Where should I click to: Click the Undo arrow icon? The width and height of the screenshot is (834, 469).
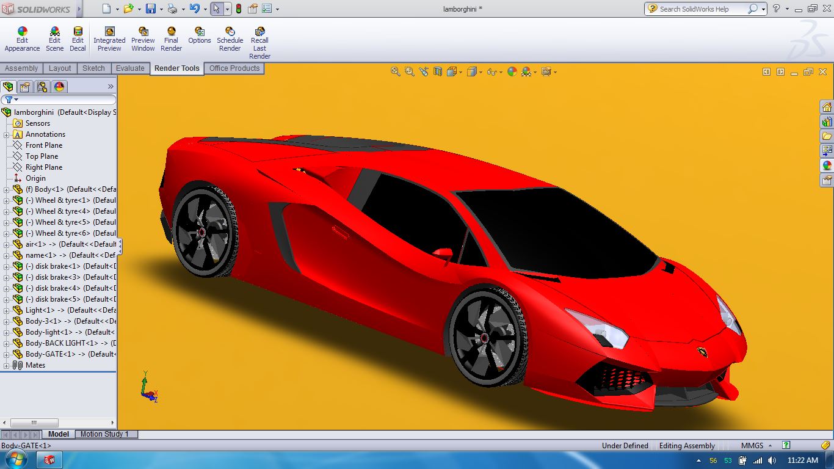coord(194,9)
